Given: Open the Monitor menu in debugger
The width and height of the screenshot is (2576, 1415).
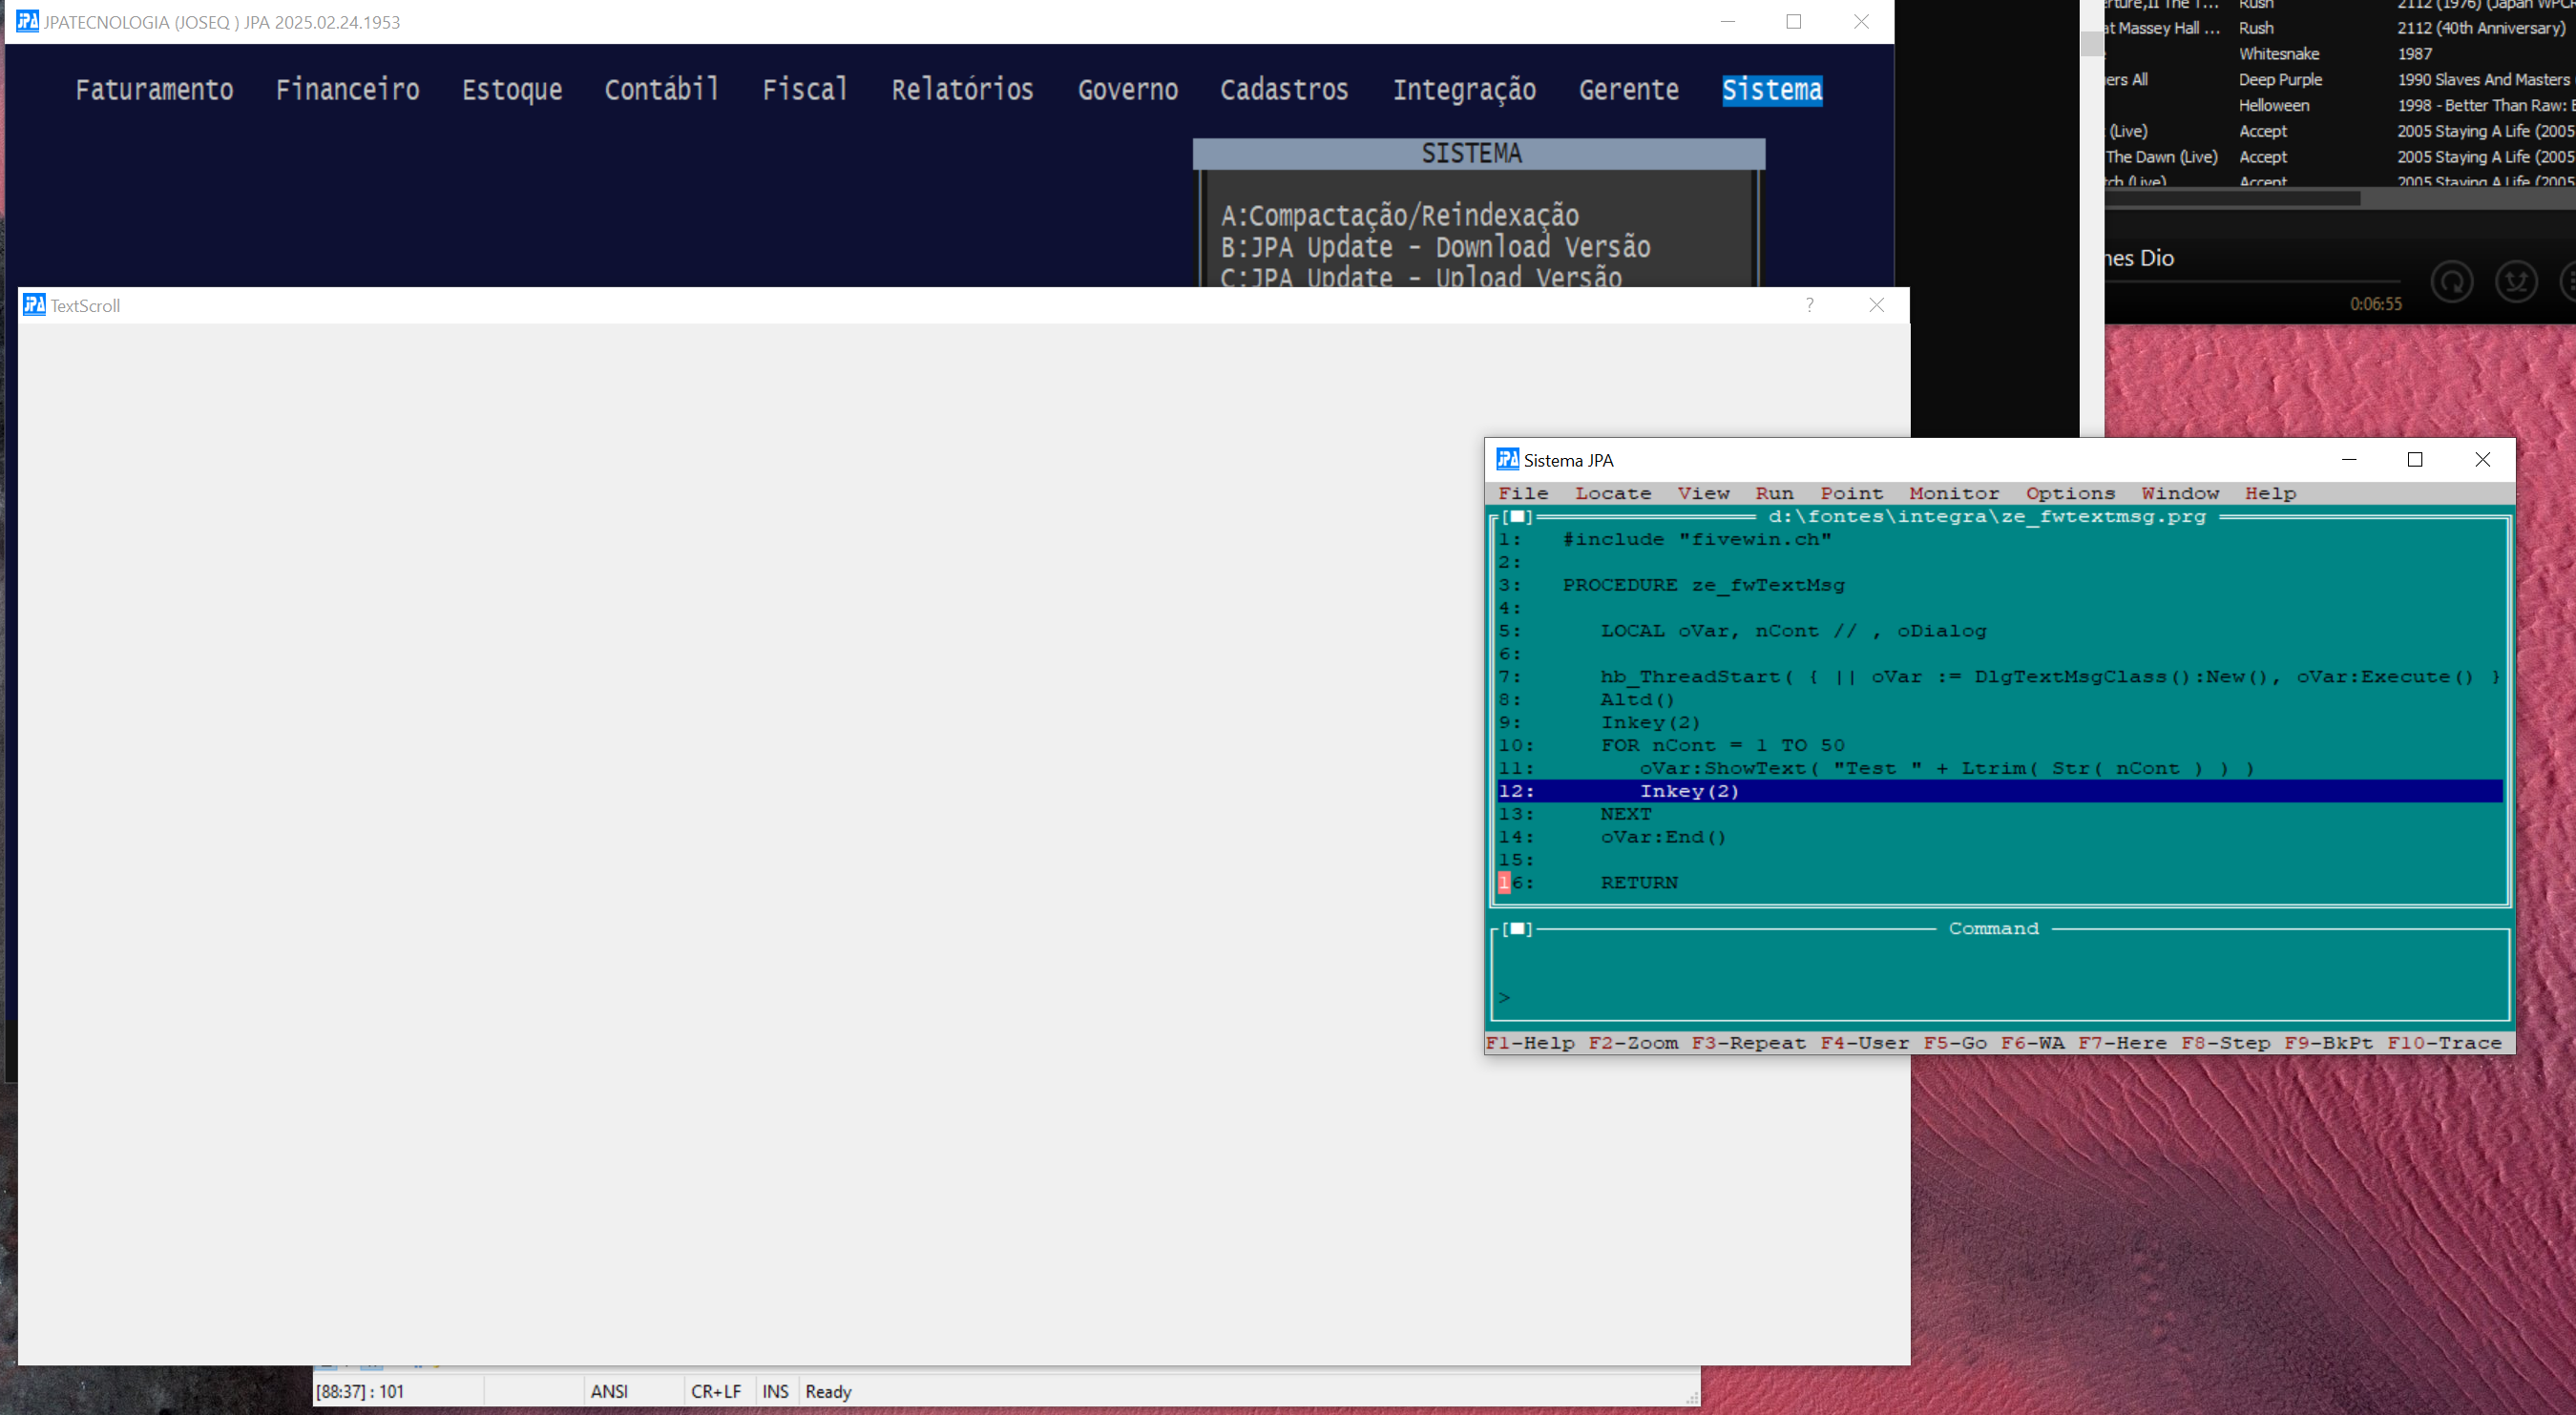Looking at the screenshot, I should (1953, 493).
